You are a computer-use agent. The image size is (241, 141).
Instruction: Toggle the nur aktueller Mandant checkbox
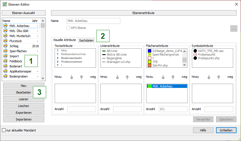click(x=4, y=130)
